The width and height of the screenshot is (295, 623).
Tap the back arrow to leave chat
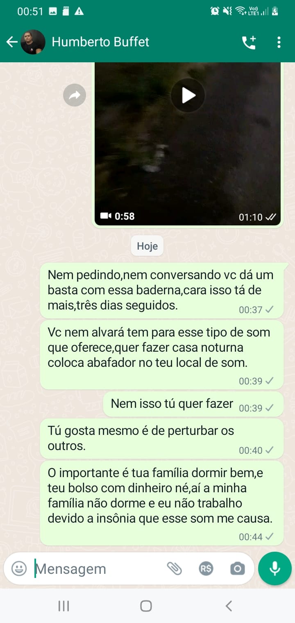coord(11,42)
